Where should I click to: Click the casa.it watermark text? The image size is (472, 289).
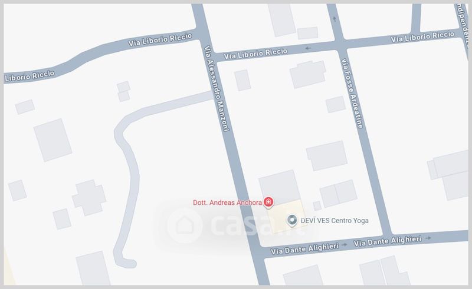click(x=257, y=225)
